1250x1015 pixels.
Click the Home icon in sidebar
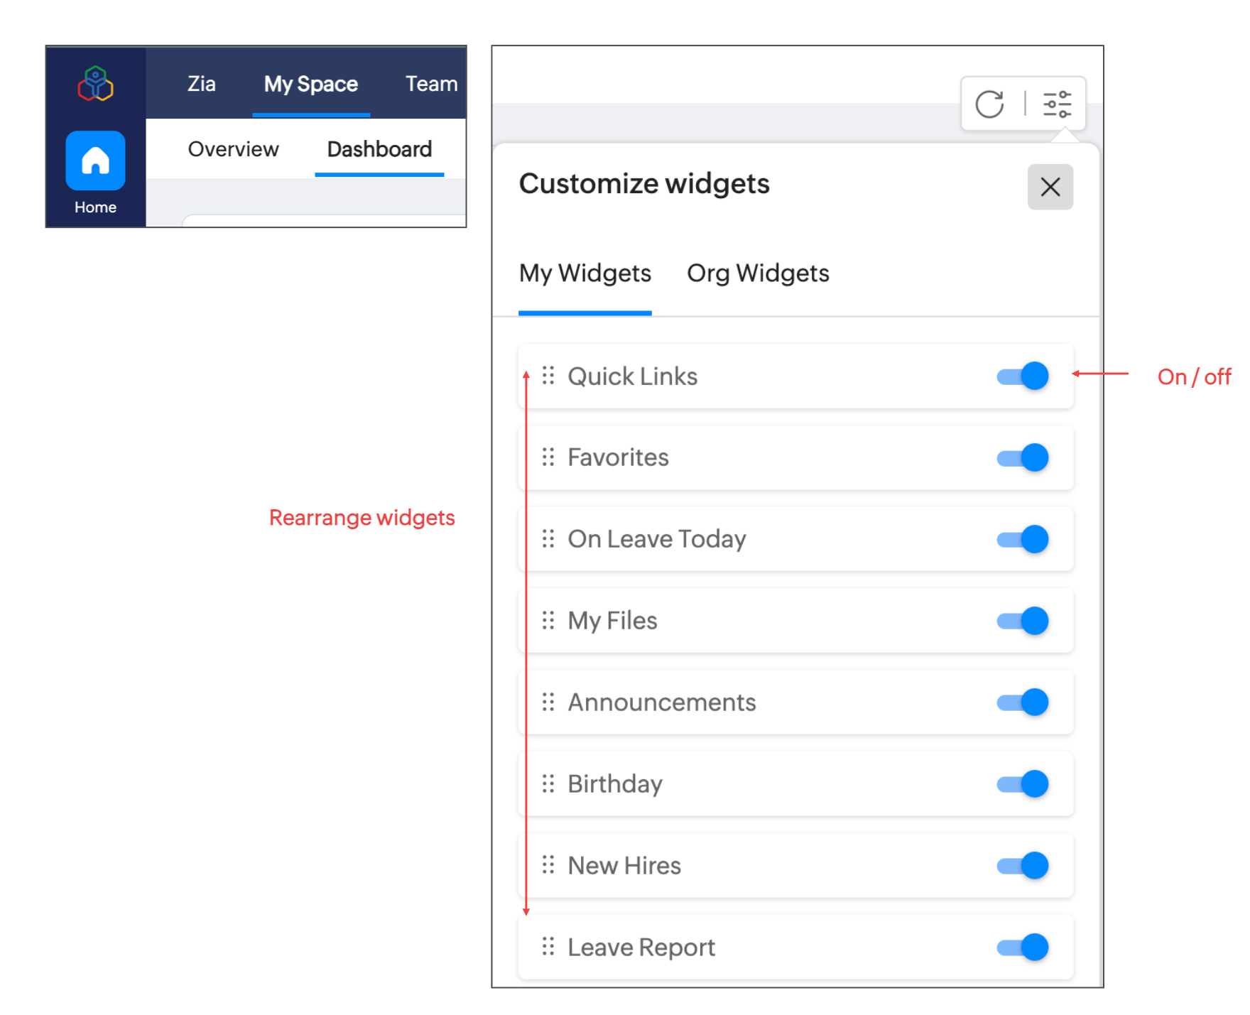click(x=95, y=161)
